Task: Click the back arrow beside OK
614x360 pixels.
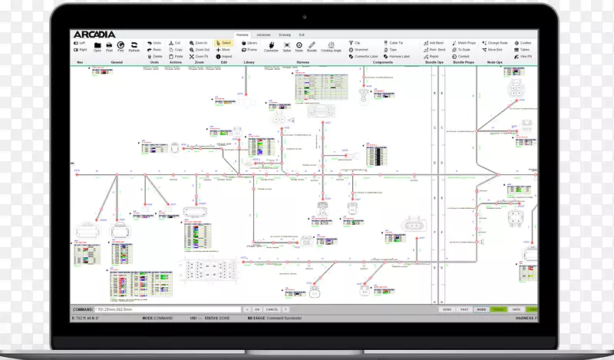Action: pos(247,309)
